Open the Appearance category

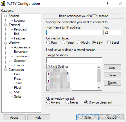pyautogui.click(x=22, y=47)
